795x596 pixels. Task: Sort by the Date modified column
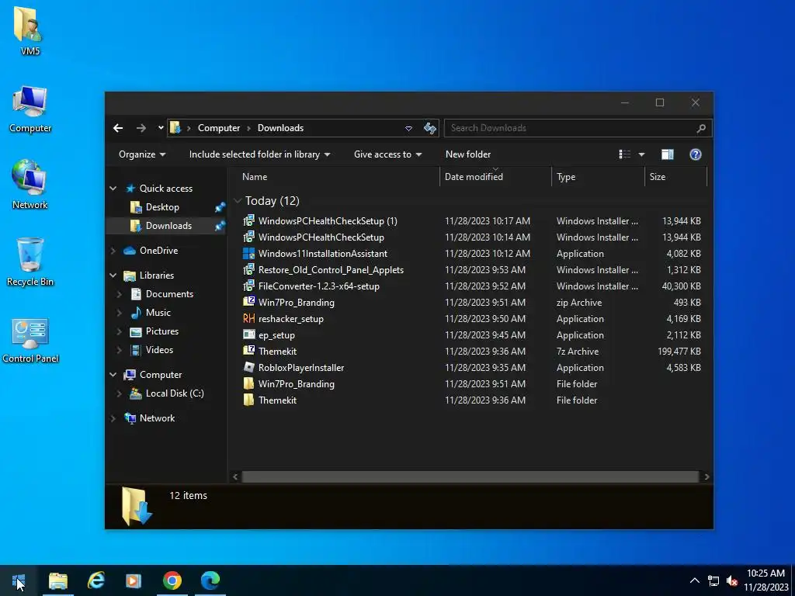point(474,177)
